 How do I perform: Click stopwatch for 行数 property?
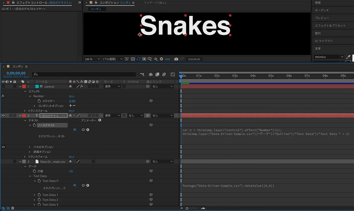[x=34, y=171]
